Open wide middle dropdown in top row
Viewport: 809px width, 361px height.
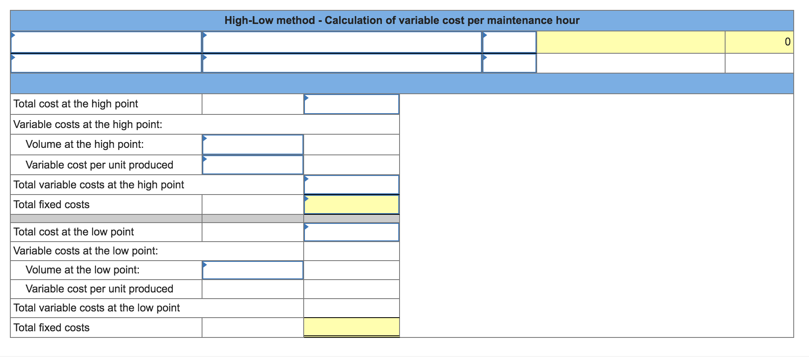point(342,42)
